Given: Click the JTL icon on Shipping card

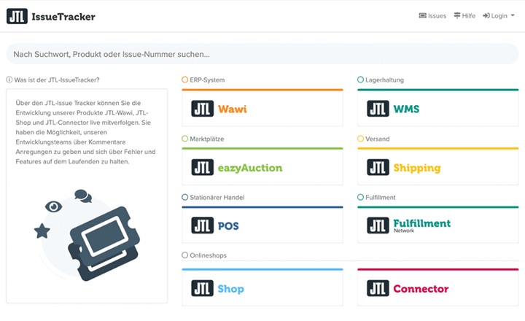Looking at the screenshot, I should pos(378,168).
